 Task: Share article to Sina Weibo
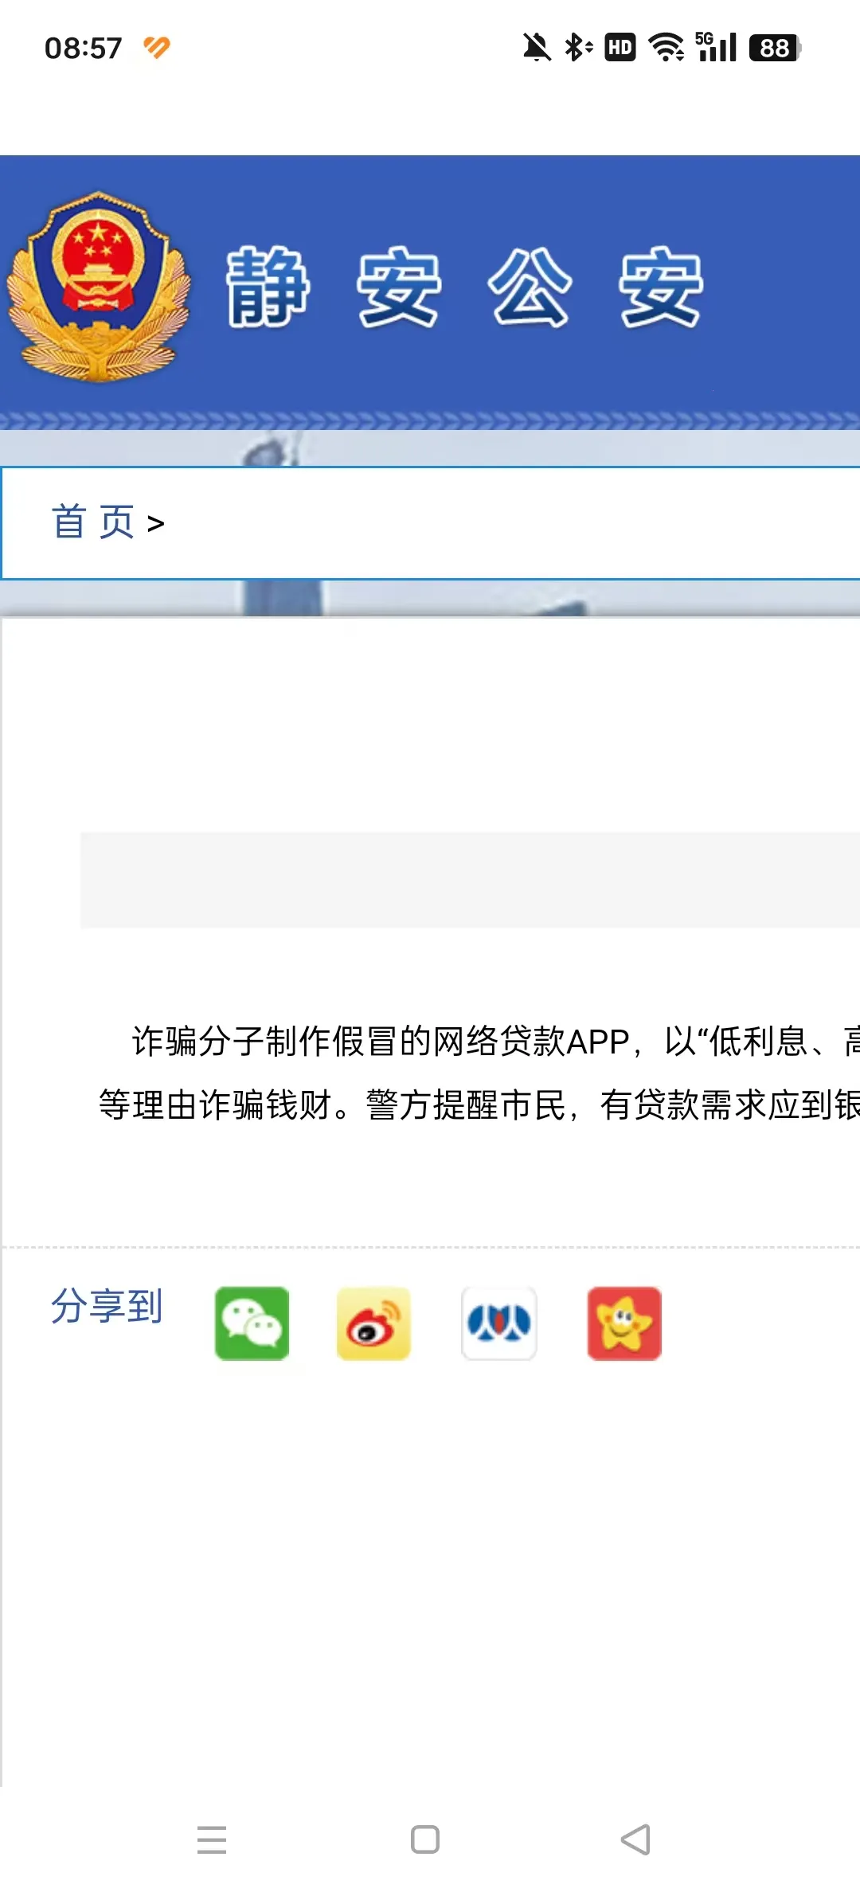click(373, 1323)
